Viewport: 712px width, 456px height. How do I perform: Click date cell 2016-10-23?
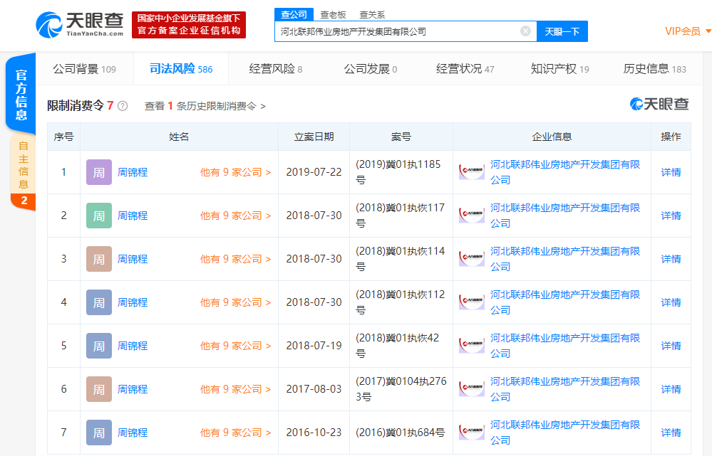pos(314,433)
